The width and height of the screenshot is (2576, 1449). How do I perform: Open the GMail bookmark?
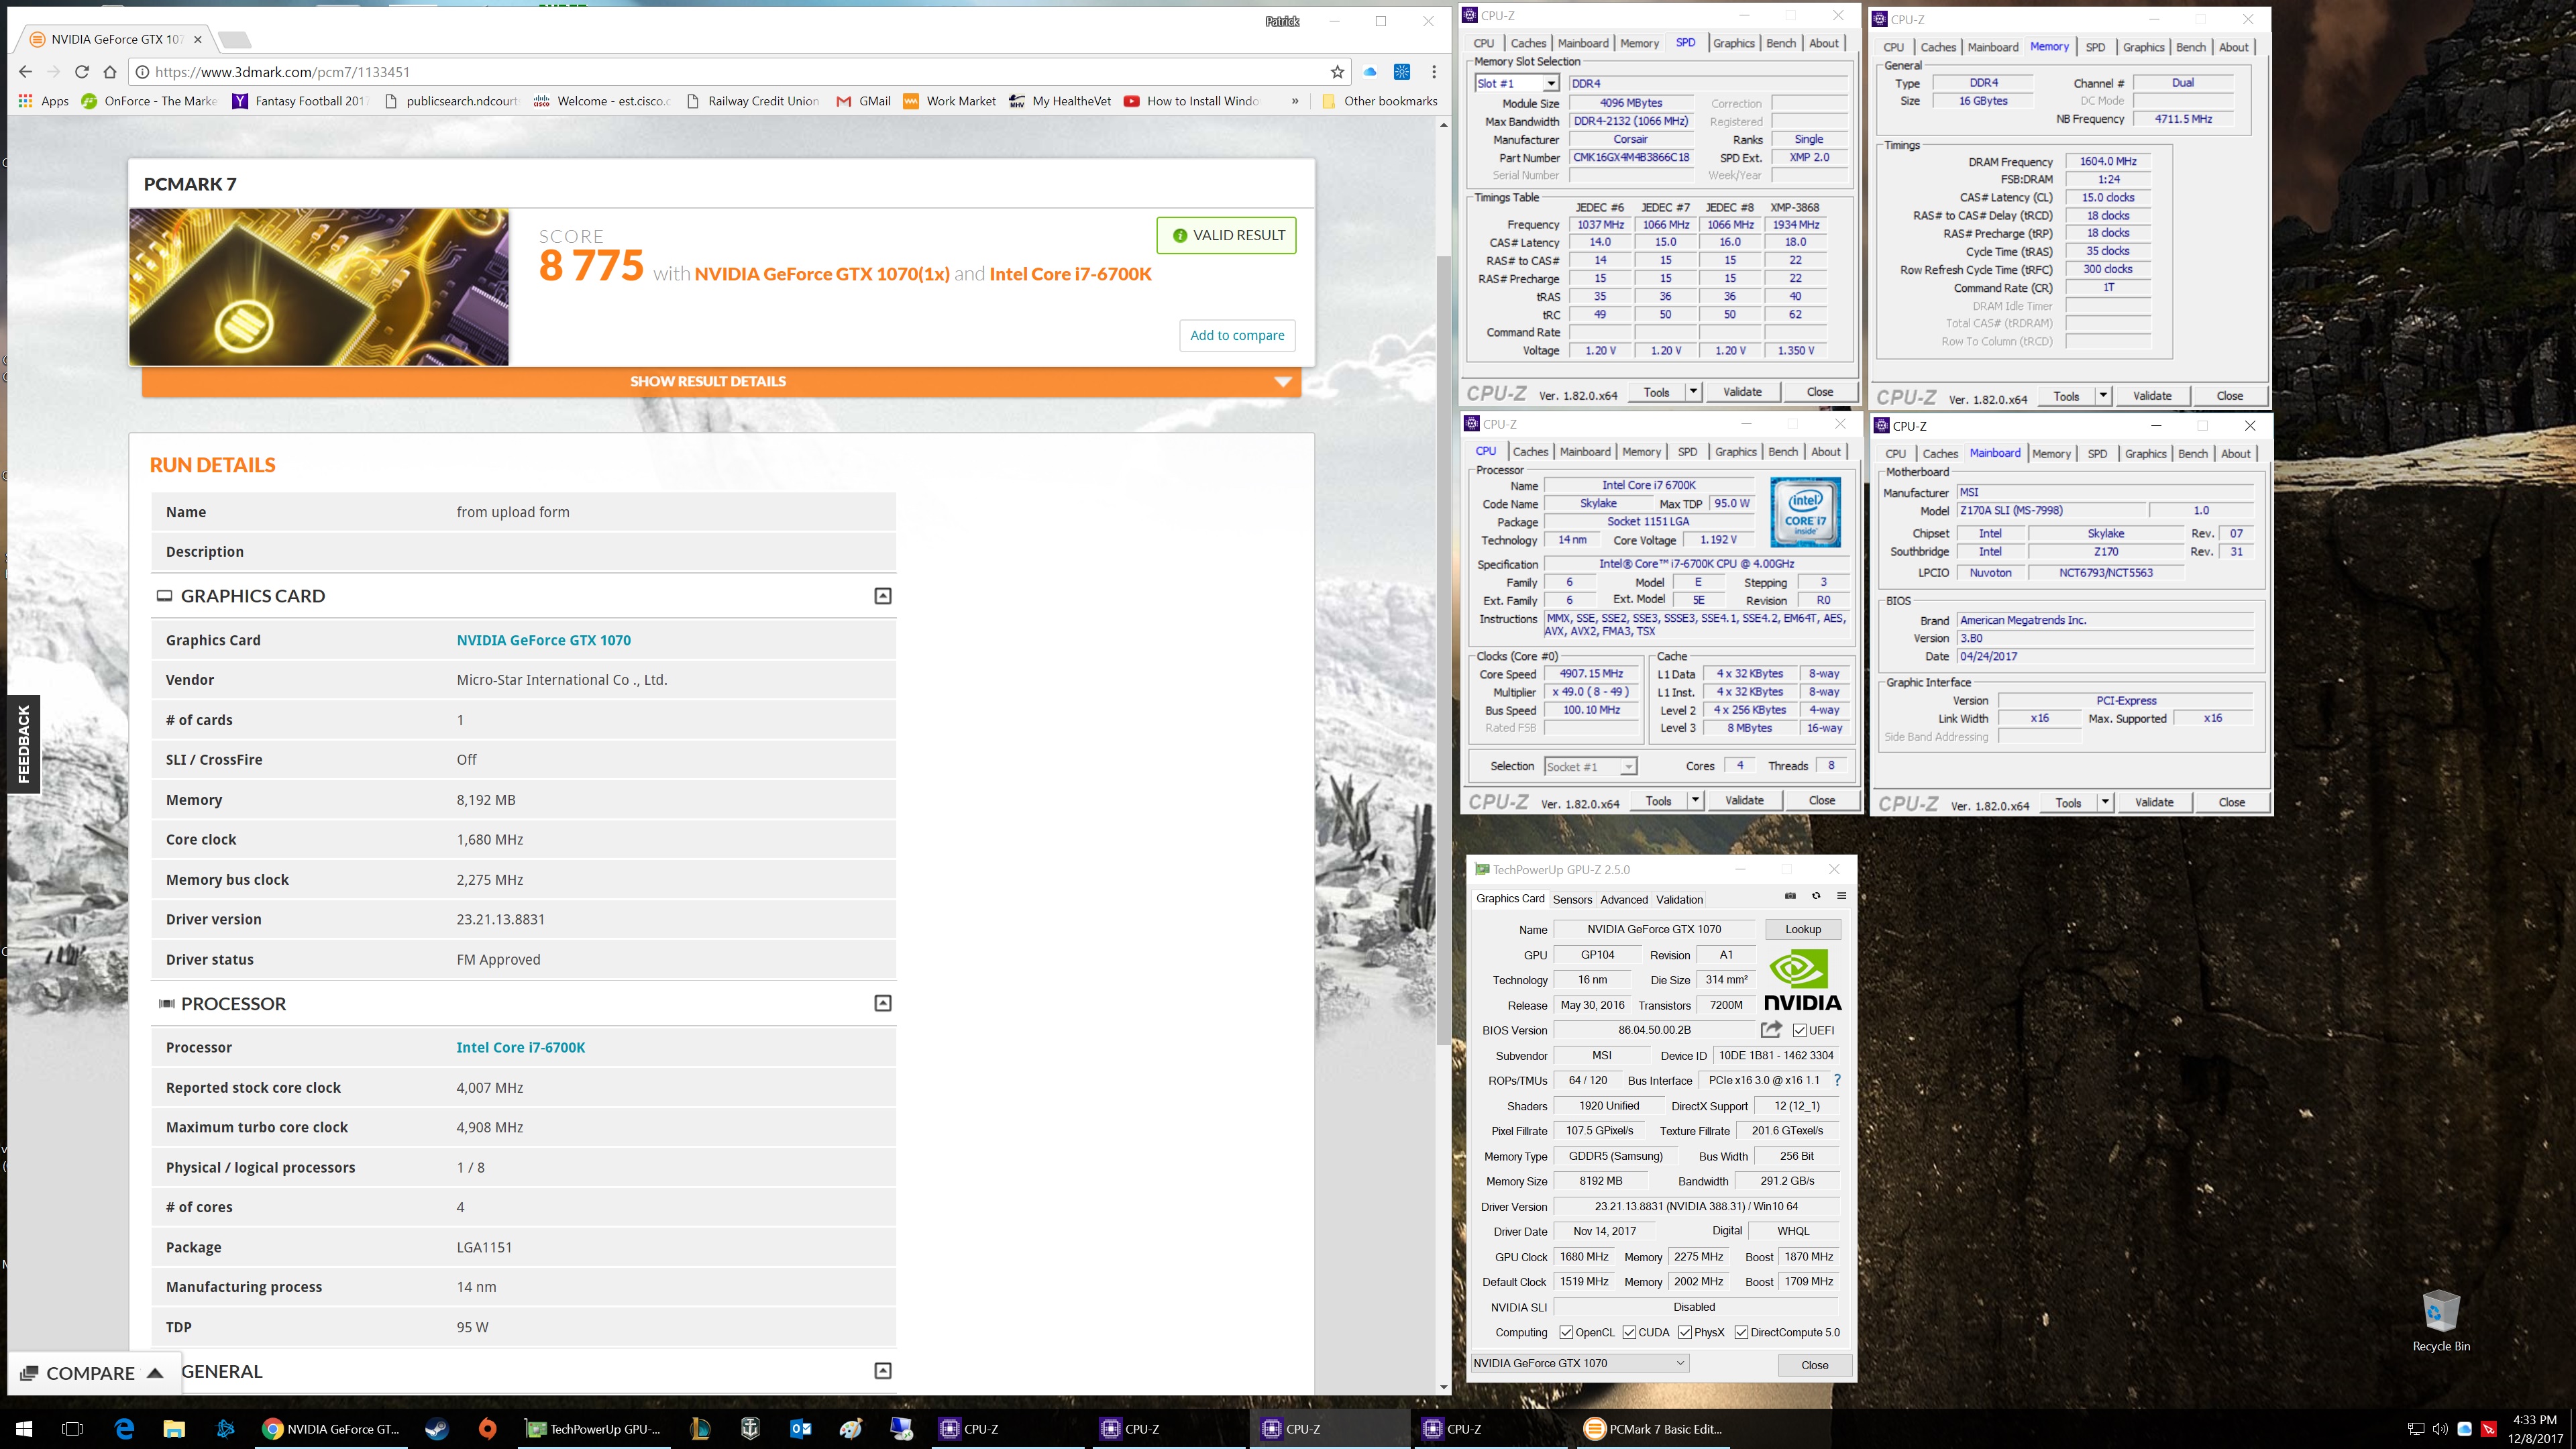863,101
